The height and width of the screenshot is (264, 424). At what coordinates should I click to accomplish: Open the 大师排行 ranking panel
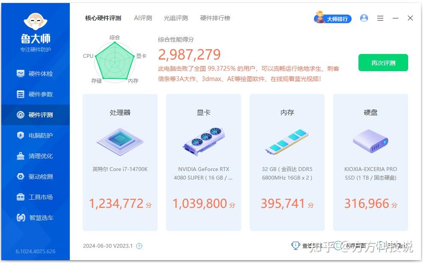pyautogui.click(x=338, y=18)
